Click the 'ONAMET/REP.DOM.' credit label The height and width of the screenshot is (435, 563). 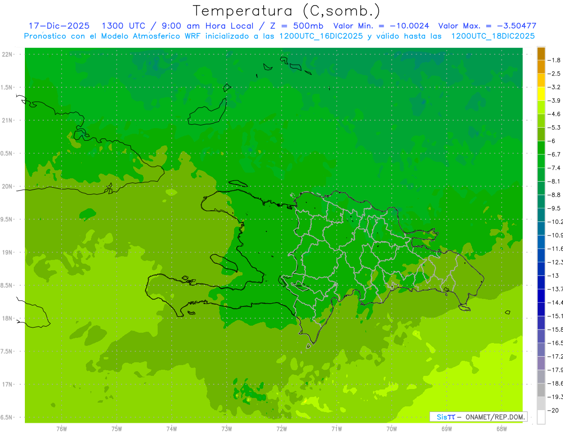[x=495, y=417]
